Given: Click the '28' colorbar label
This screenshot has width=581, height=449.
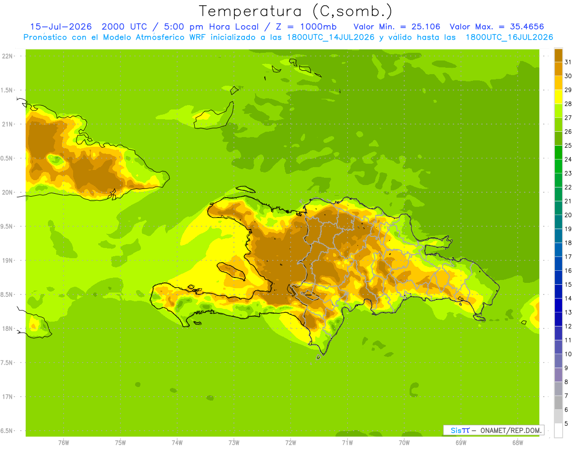Looking at the screenshot, I should coord(568,104).
